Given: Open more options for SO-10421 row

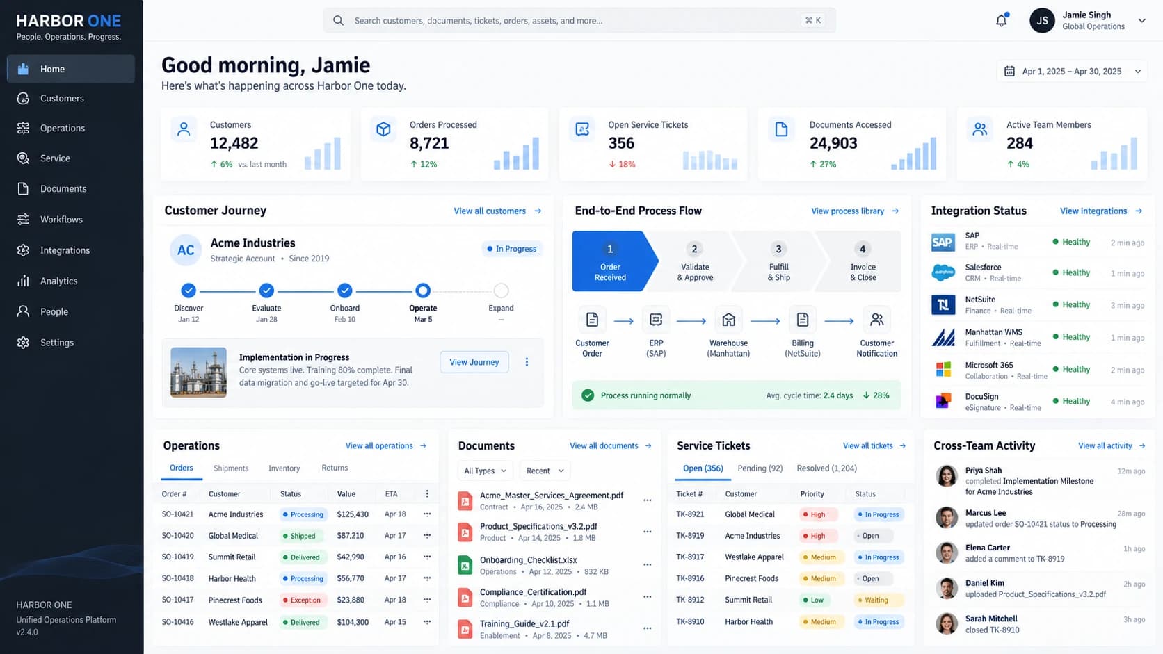Looking at the screenshot, I should coord(427,514).
